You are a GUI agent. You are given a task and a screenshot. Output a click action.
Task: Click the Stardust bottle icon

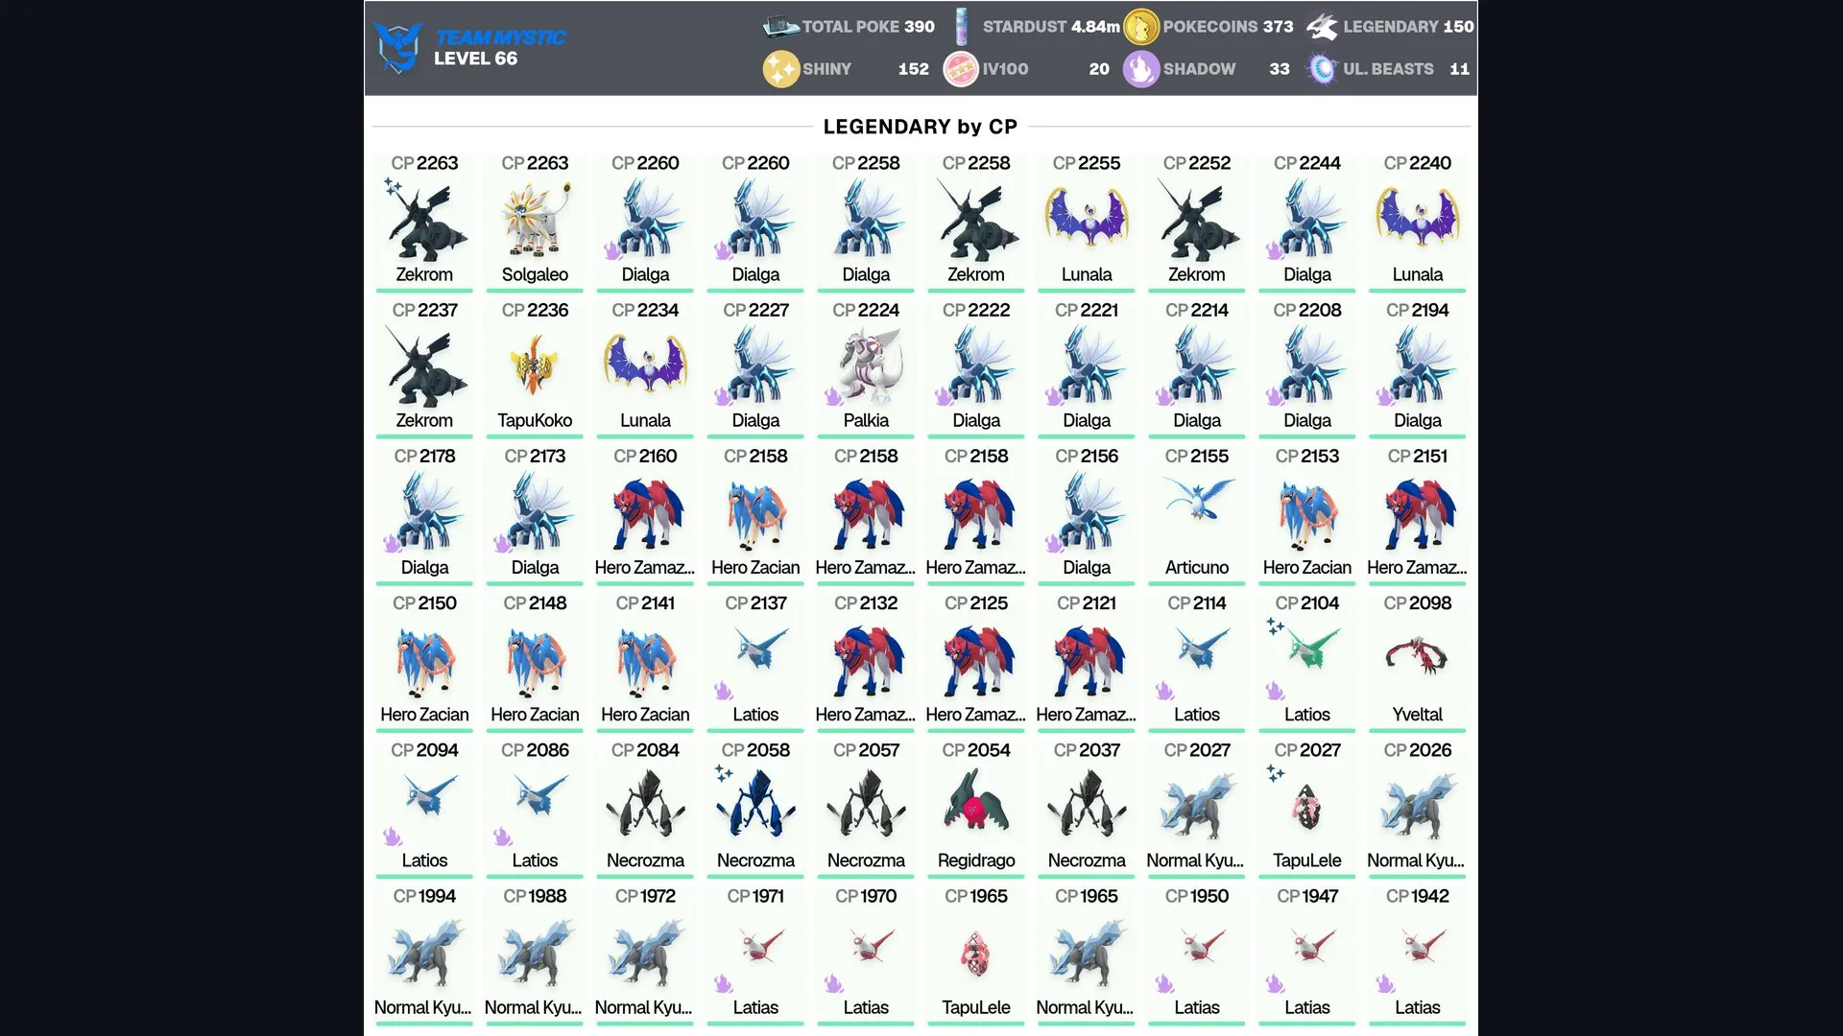coord(961,27)
